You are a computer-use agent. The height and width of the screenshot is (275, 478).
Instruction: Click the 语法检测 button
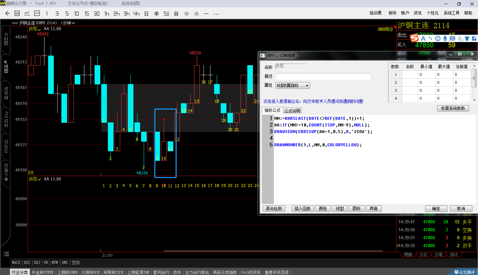coord(274,208)
